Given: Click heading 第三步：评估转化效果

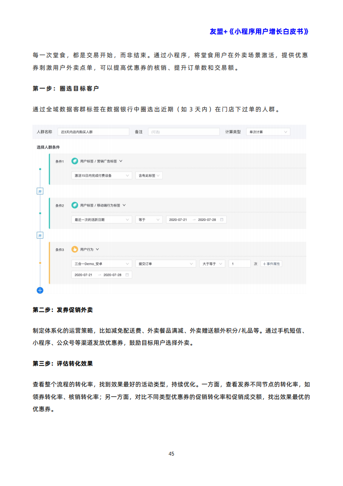Looking at the screenshot, I should (x=63, y=363).
